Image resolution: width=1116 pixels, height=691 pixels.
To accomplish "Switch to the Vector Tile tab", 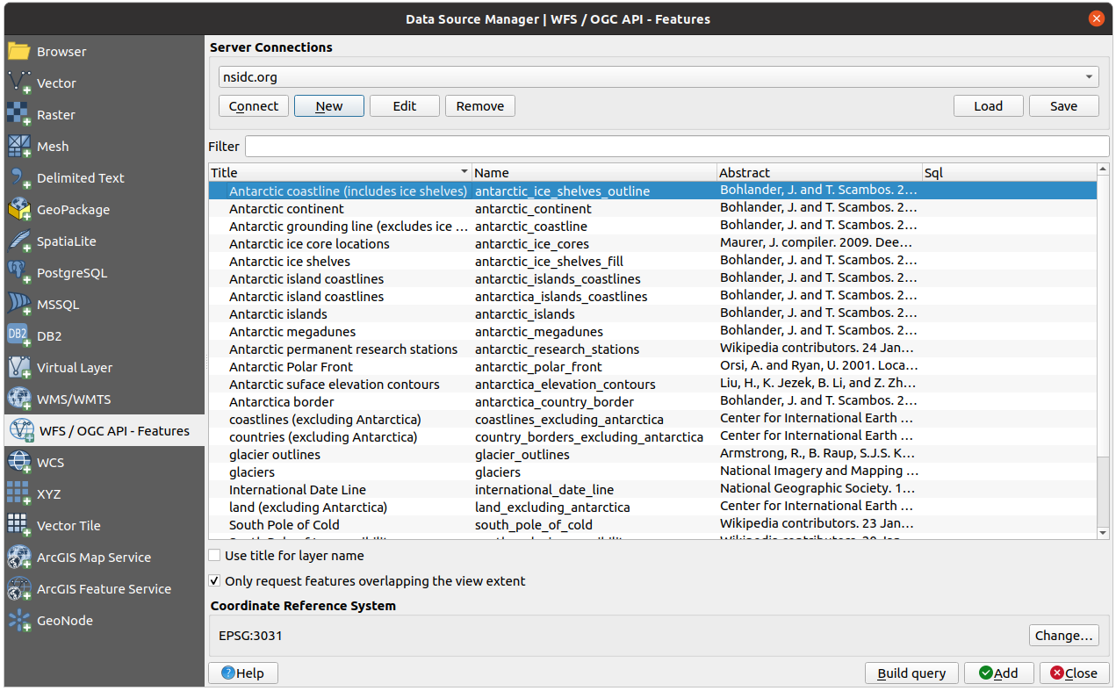I will point(68,526).
